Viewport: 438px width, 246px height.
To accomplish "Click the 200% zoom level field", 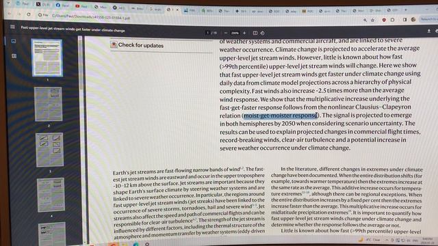I will coord(235,33).
